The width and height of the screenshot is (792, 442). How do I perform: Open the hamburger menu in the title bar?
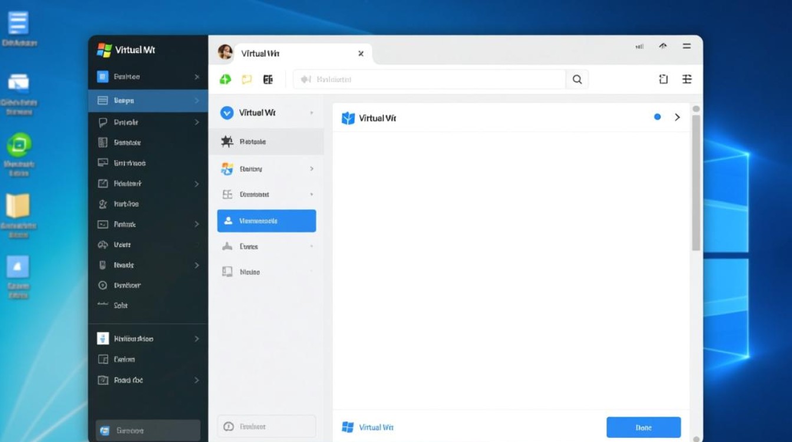click(687, 46)
